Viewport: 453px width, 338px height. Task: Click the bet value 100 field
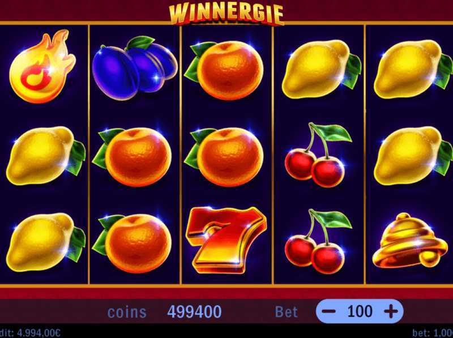click(x=360, y=311)
